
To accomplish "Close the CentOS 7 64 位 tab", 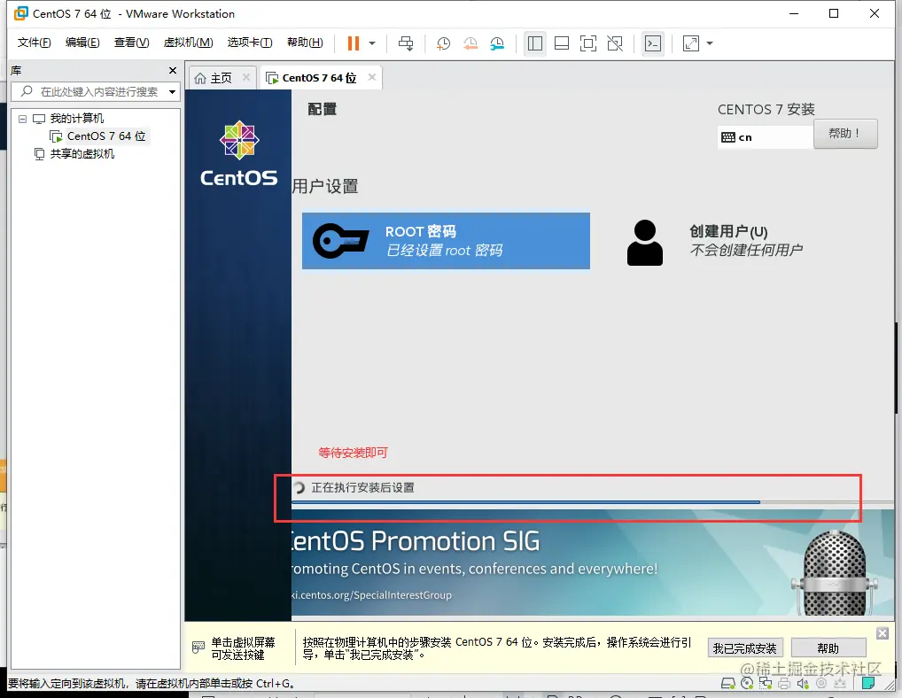I will [372, 77].
